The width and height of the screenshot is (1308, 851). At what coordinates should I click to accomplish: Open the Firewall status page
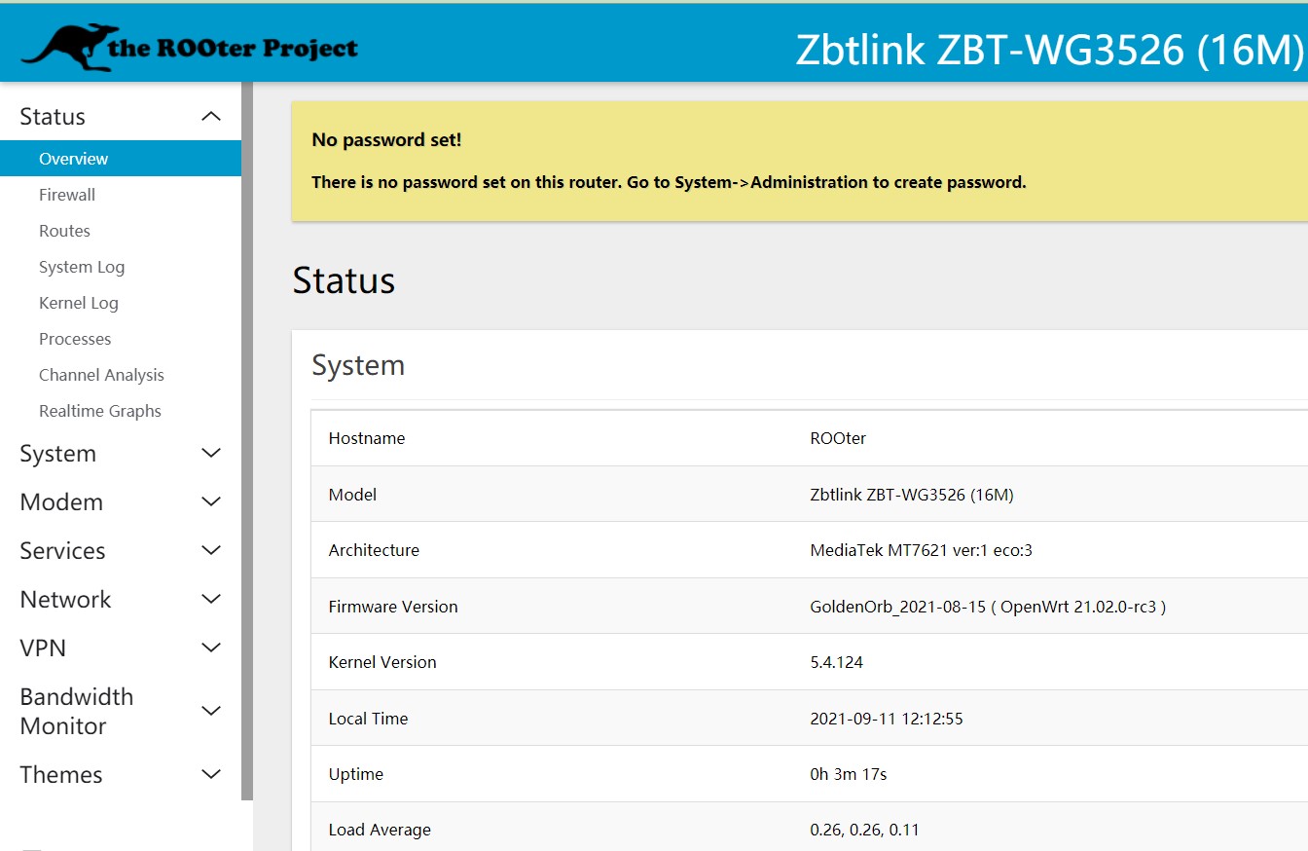pyautogui.click(x=67, y=195)
